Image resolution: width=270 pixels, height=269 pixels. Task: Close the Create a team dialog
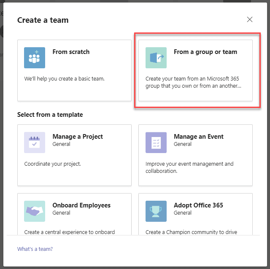[x=250, y=19]
